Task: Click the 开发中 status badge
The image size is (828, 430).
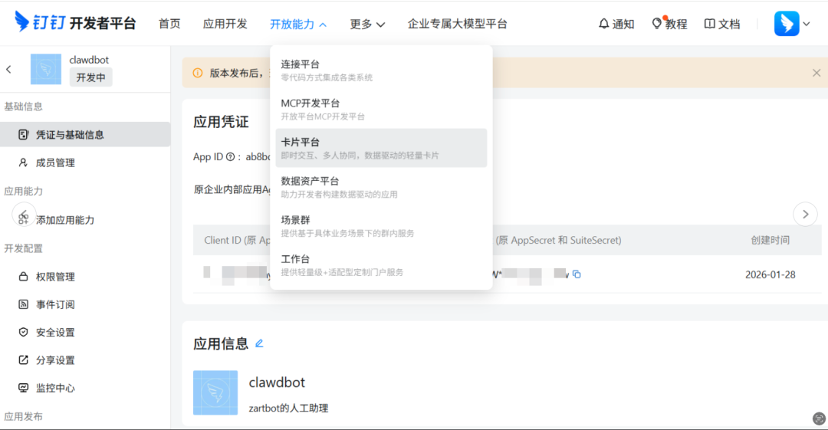Action: pyautogui.click(x=90, y=77)
